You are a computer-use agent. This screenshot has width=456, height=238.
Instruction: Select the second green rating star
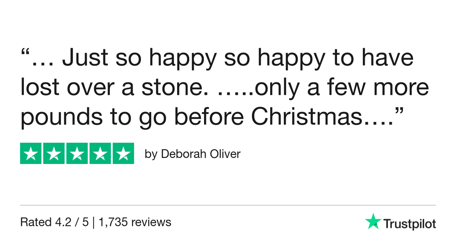coord(54,153)
